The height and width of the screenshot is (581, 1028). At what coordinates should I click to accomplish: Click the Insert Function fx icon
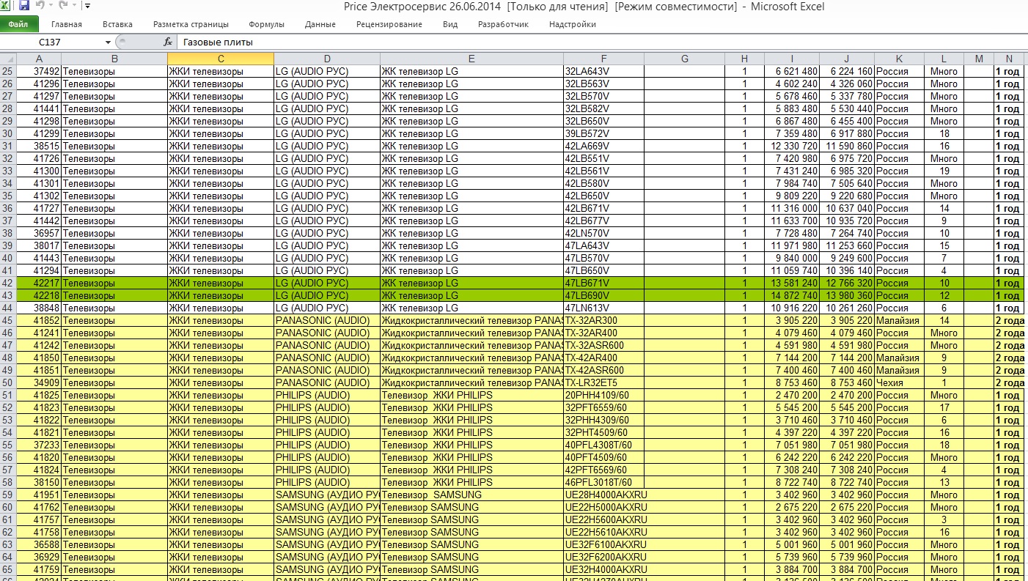pos(168,42)
